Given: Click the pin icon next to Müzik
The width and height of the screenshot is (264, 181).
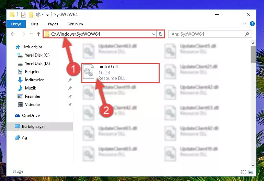Looking at the screenshot, I should [x=70, y=88].
